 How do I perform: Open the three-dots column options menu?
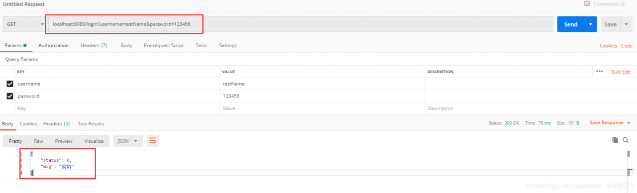click(600, 72)
